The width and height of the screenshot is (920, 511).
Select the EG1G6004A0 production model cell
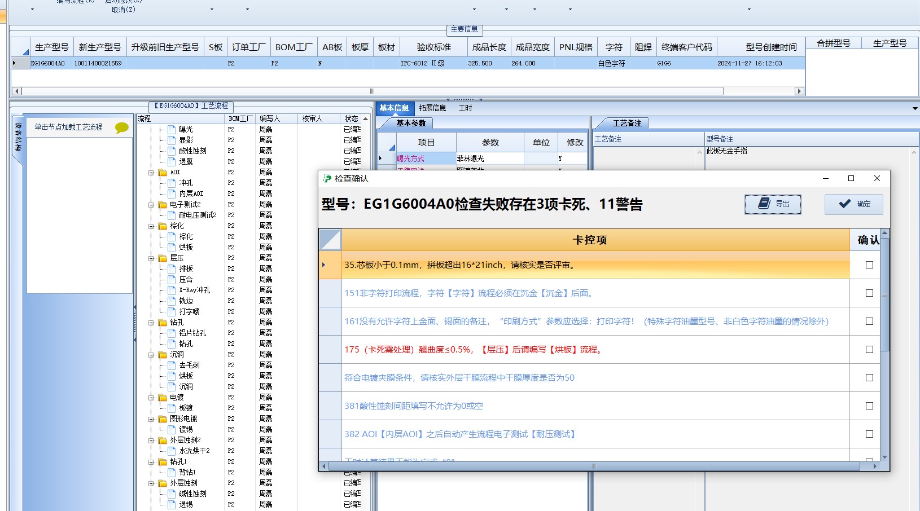tap(51, 64)
